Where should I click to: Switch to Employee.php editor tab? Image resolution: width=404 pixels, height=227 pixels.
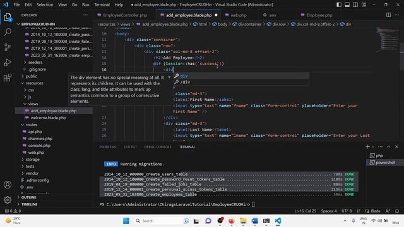tap(319, 15)
